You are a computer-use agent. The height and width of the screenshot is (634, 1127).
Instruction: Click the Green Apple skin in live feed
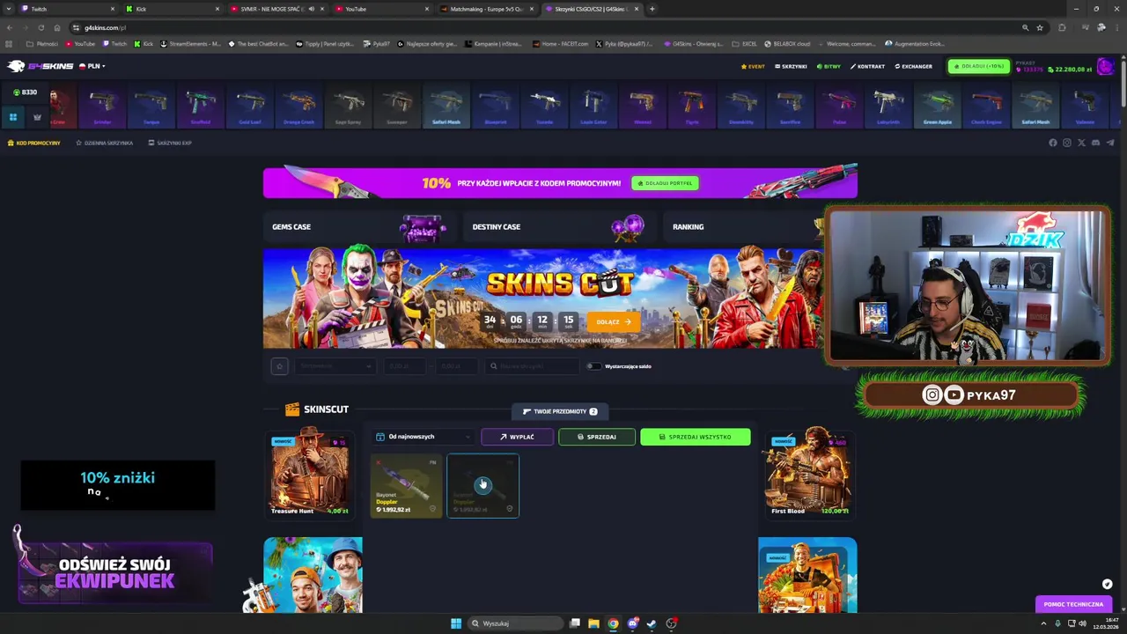click(937, 107)
